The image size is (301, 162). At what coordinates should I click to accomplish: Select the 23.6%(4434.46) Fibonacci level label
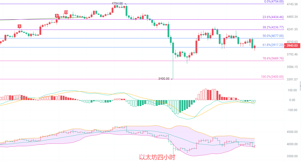pos(273,17)
